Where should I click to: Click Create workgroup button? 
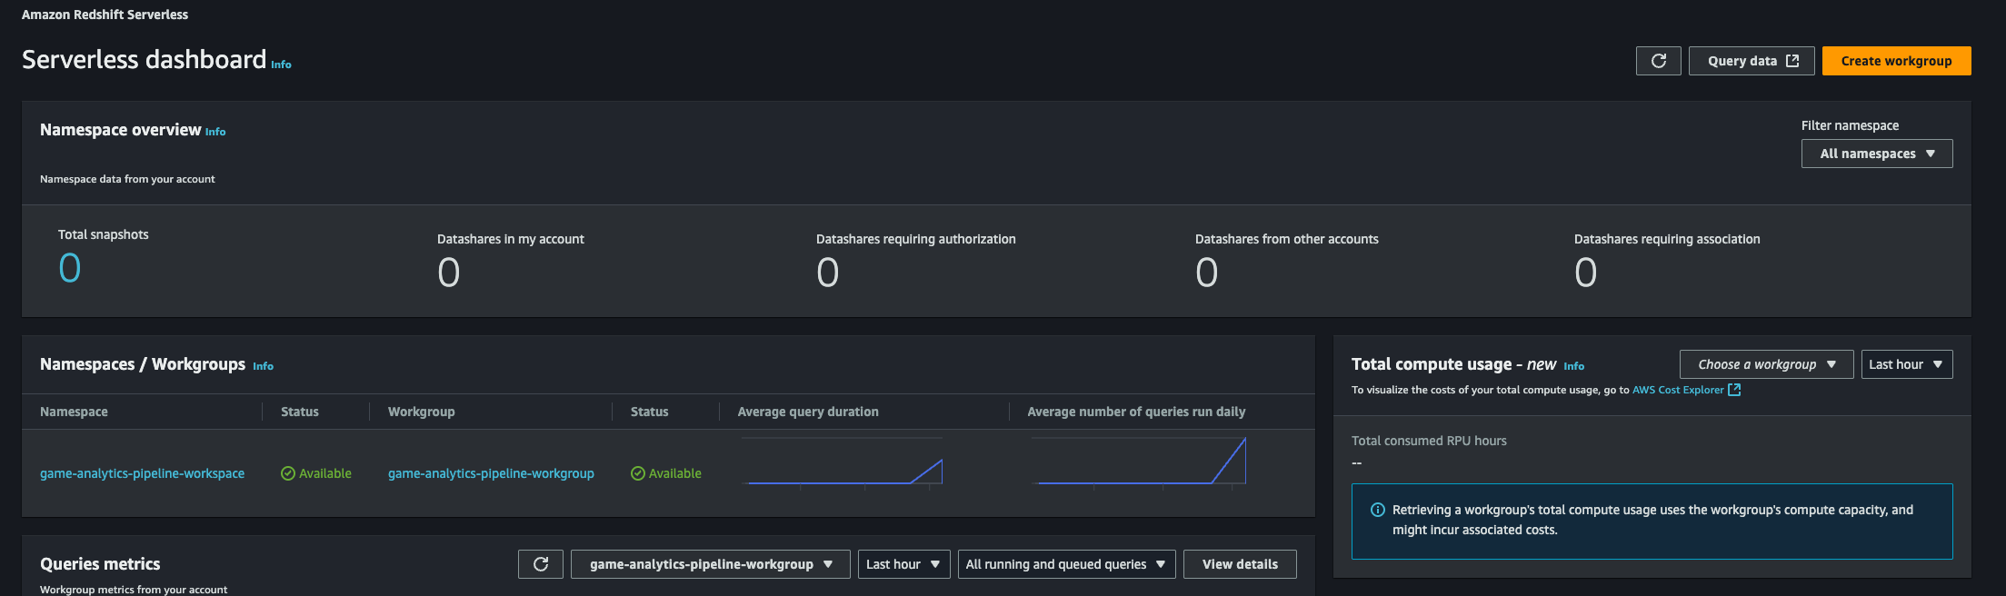pyautogui.click(x=1896, y=61)
